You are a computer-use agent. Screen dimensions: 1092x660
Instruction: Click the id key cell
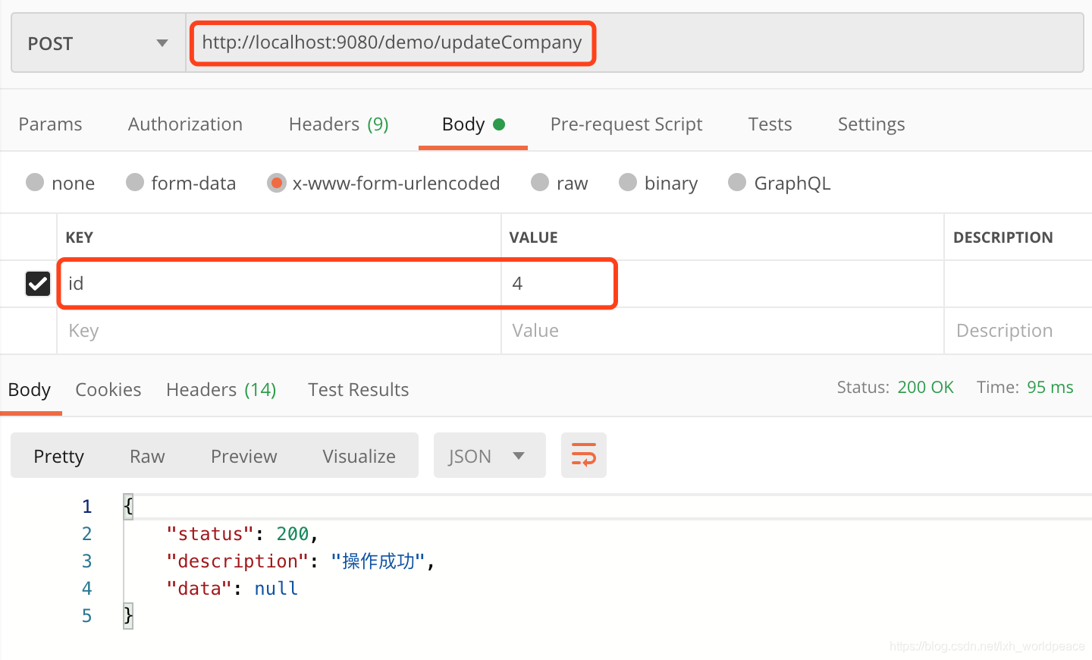tap(279, 284)
